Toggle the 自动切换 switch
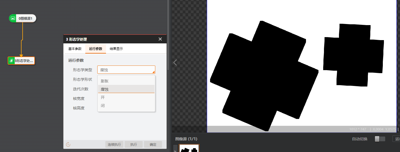This screenshot has height=152, width=400. pyautogui.click(x=380, y=139)
